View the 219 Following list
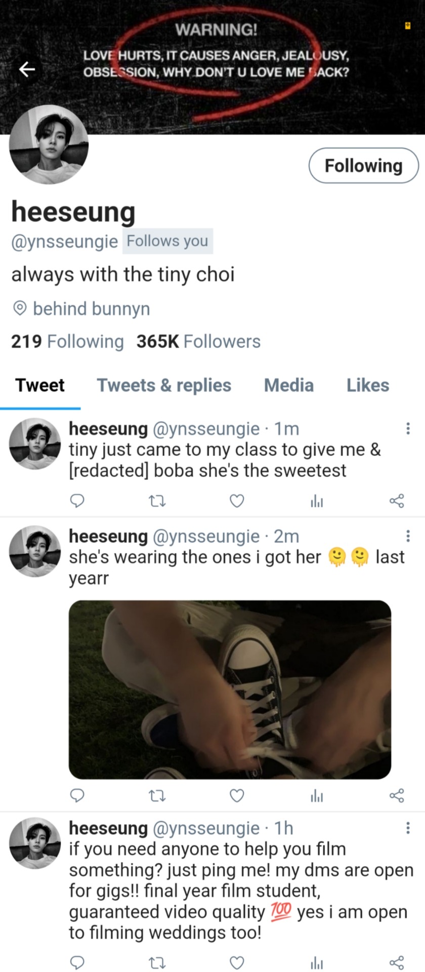Viewport: 425px width, 972px height. 67,342
